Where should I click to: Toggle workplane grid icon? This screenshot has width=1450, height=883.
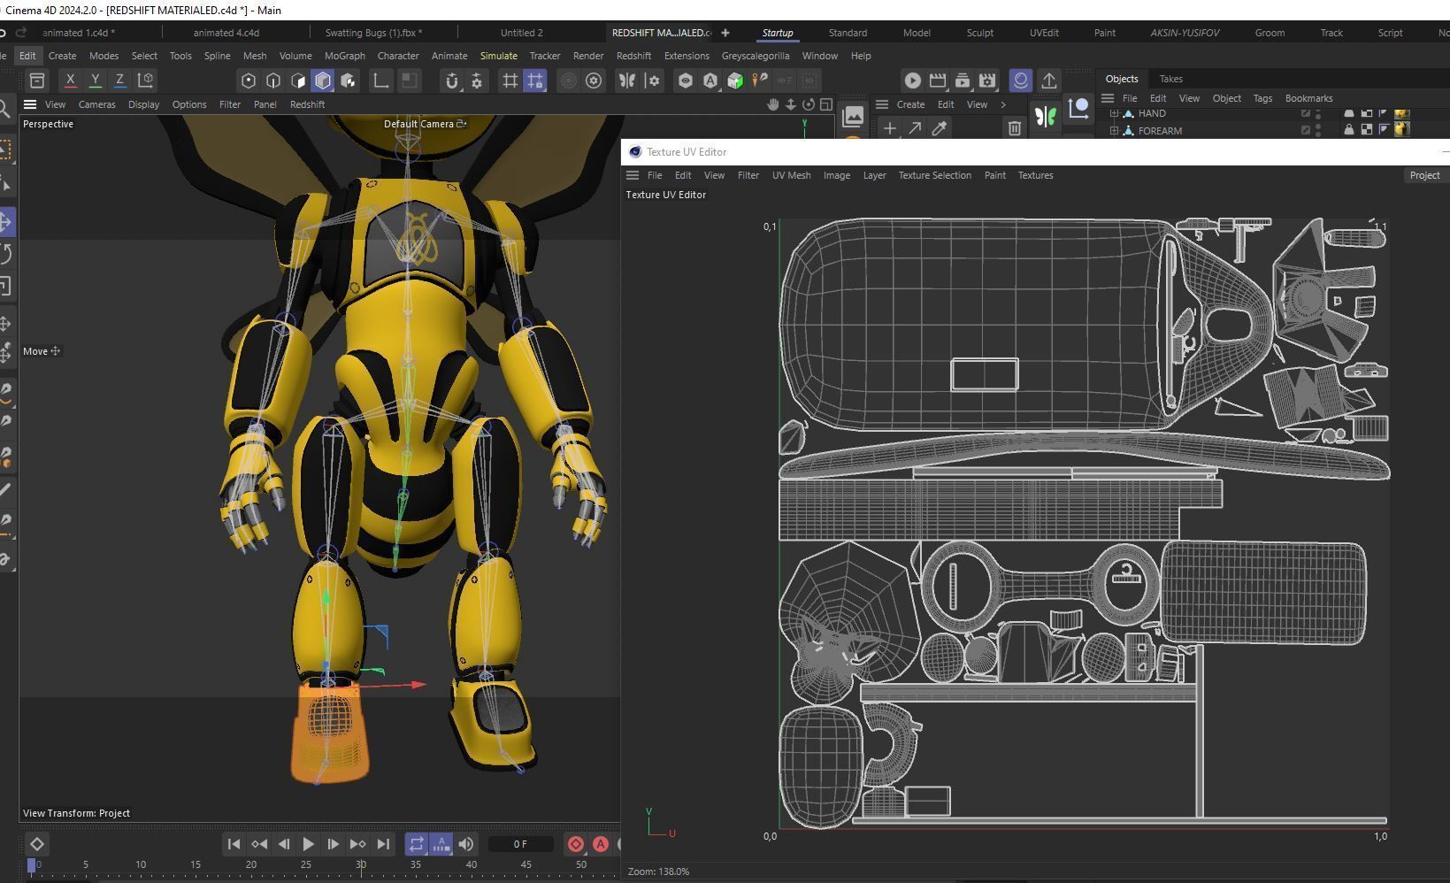510,81
